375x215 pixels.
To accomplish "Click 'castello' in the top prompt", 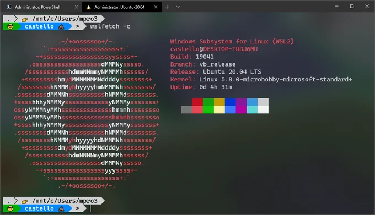I will [x=39, y=26].
